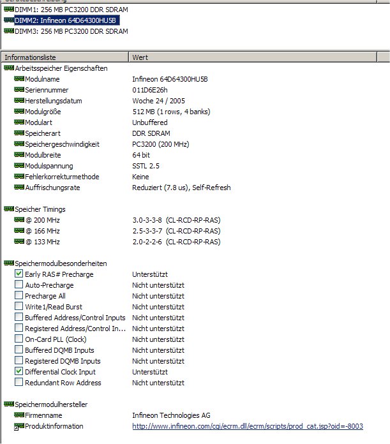This screenshot has height=444, width=390.
Task: Select the value SSTL 2.5
Action: (146, 166)
